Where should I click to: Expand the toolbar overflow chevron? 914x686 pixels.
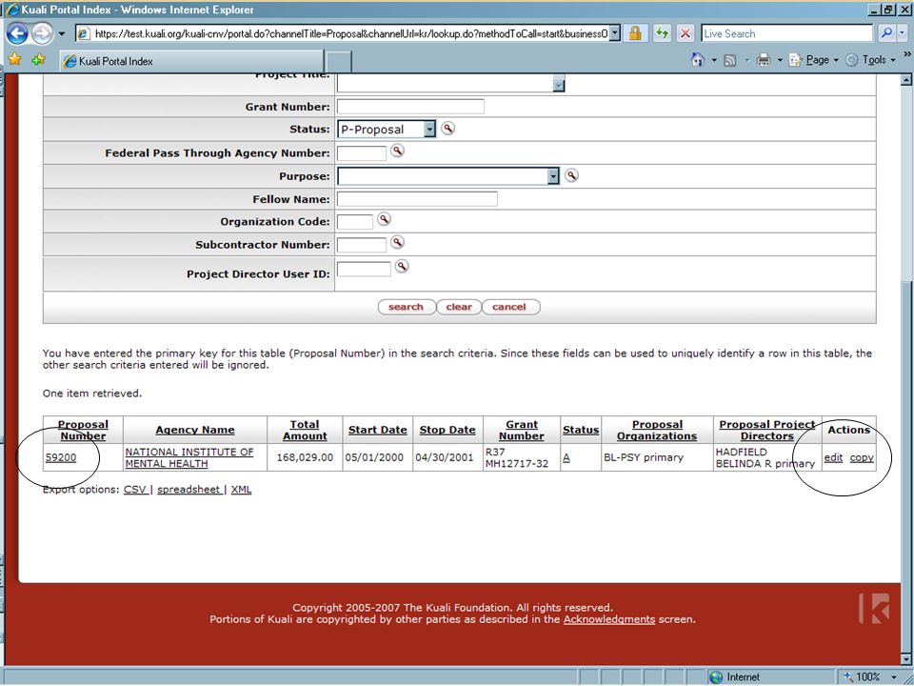click(906, 54)
